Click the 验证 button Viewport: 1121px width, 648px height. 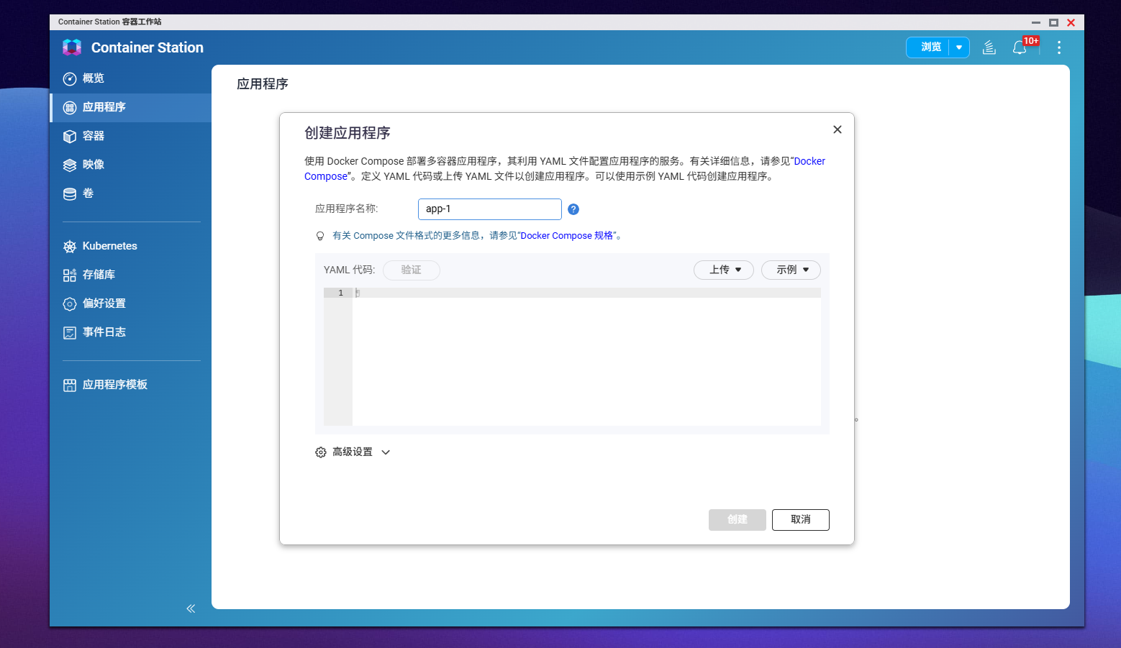[x=412, y=270]
